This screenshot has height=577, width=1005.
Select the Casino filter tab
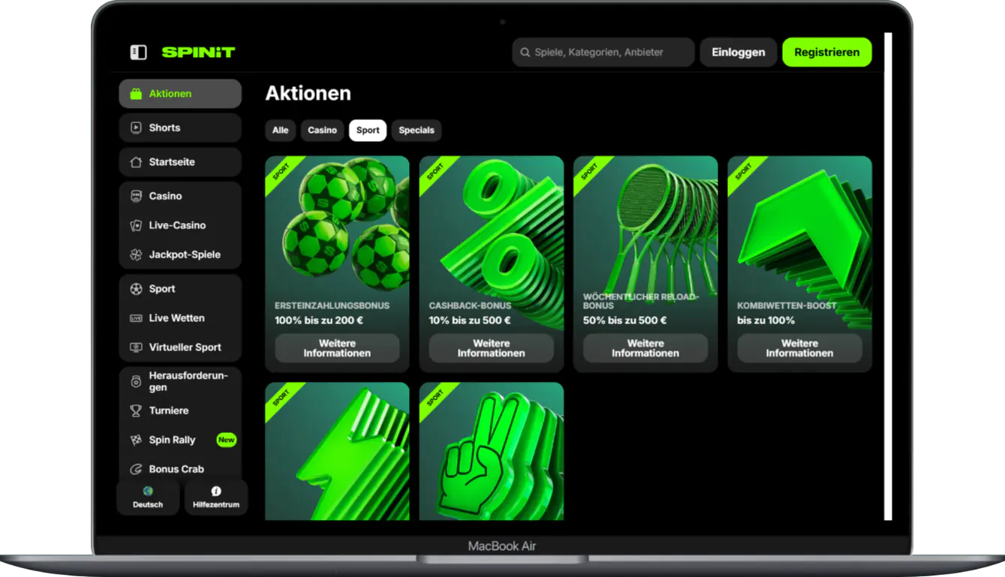[x=322, y=130]
